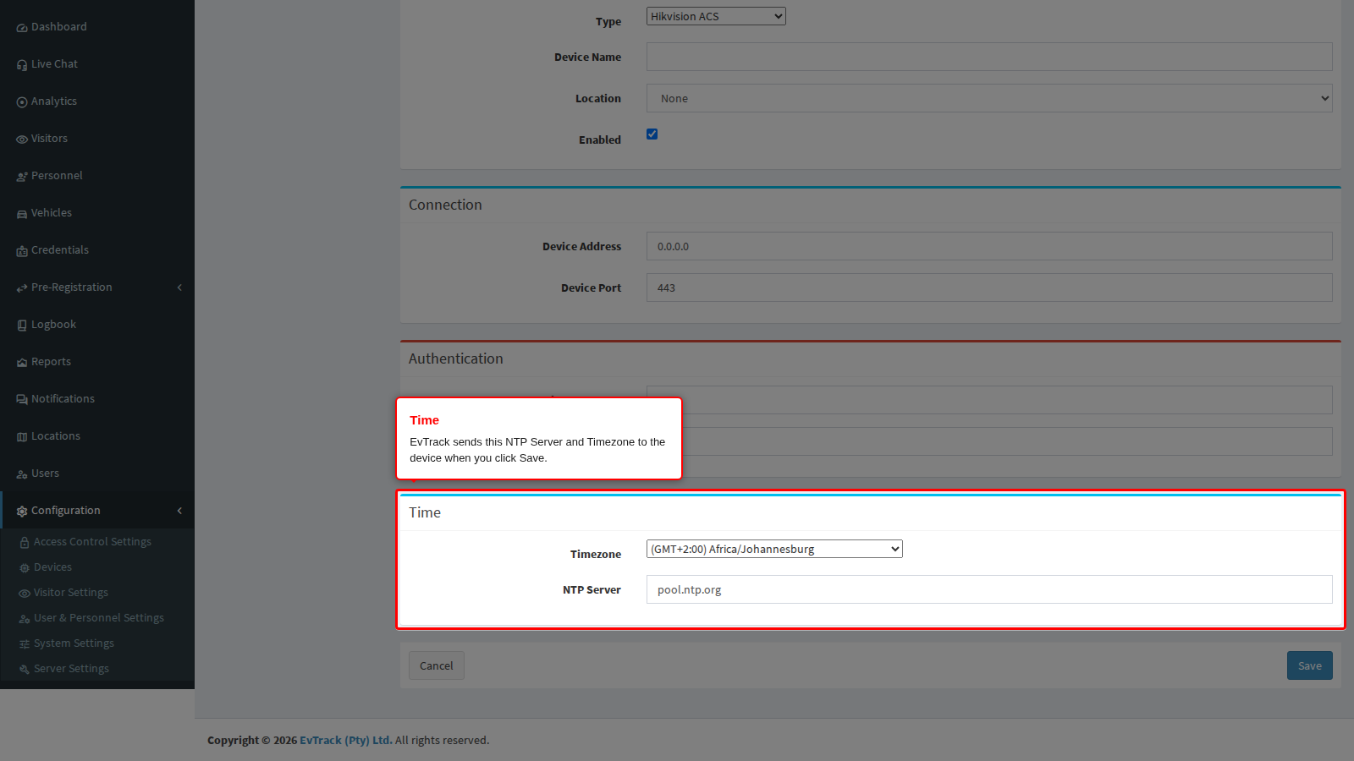Click the Credentials badge icon
The width and height of the screenshot is (1354, 761).
pos(22,251)
